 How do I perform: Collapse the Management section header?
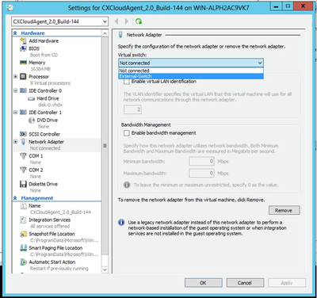point(15,198)
